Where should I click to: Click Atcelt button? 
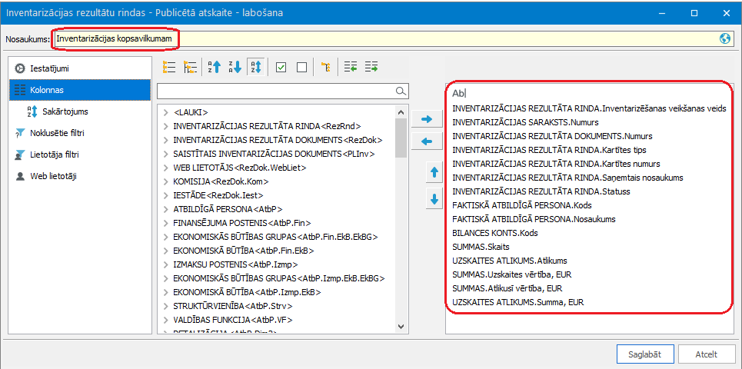coord(707,354)
